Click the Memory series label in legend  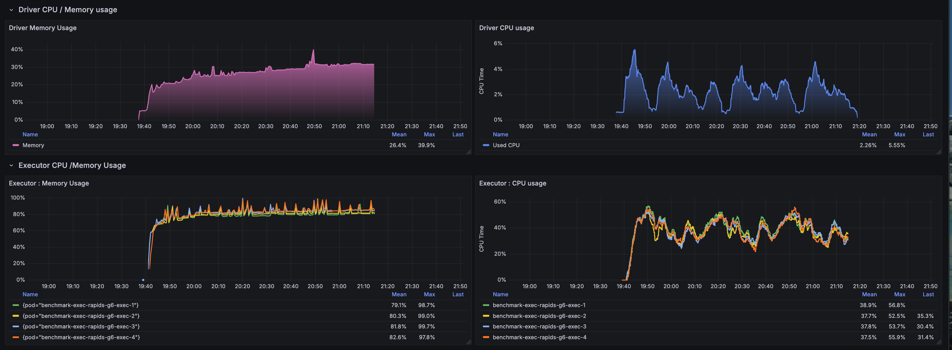33,145
